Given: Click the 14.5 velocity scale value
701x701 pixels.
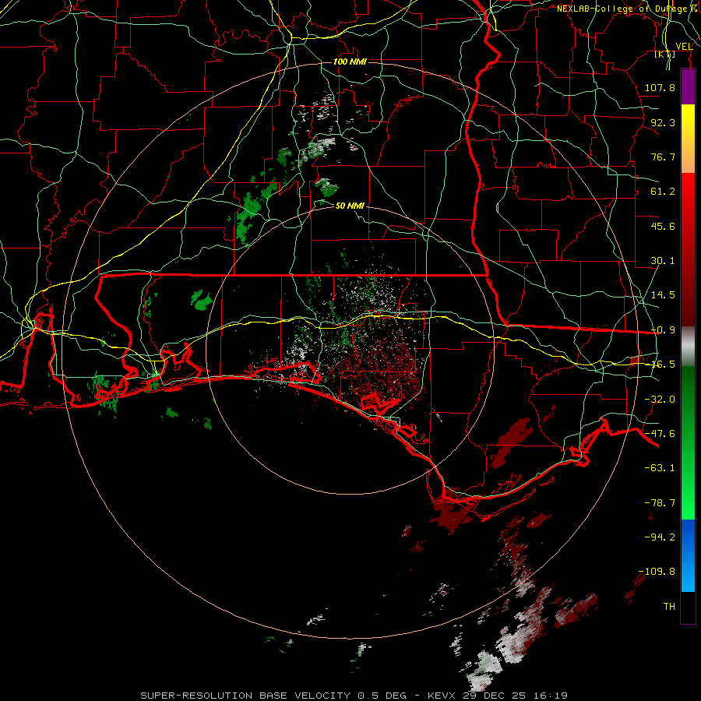Looking at the screenshot, I should [x=663, y=295].
